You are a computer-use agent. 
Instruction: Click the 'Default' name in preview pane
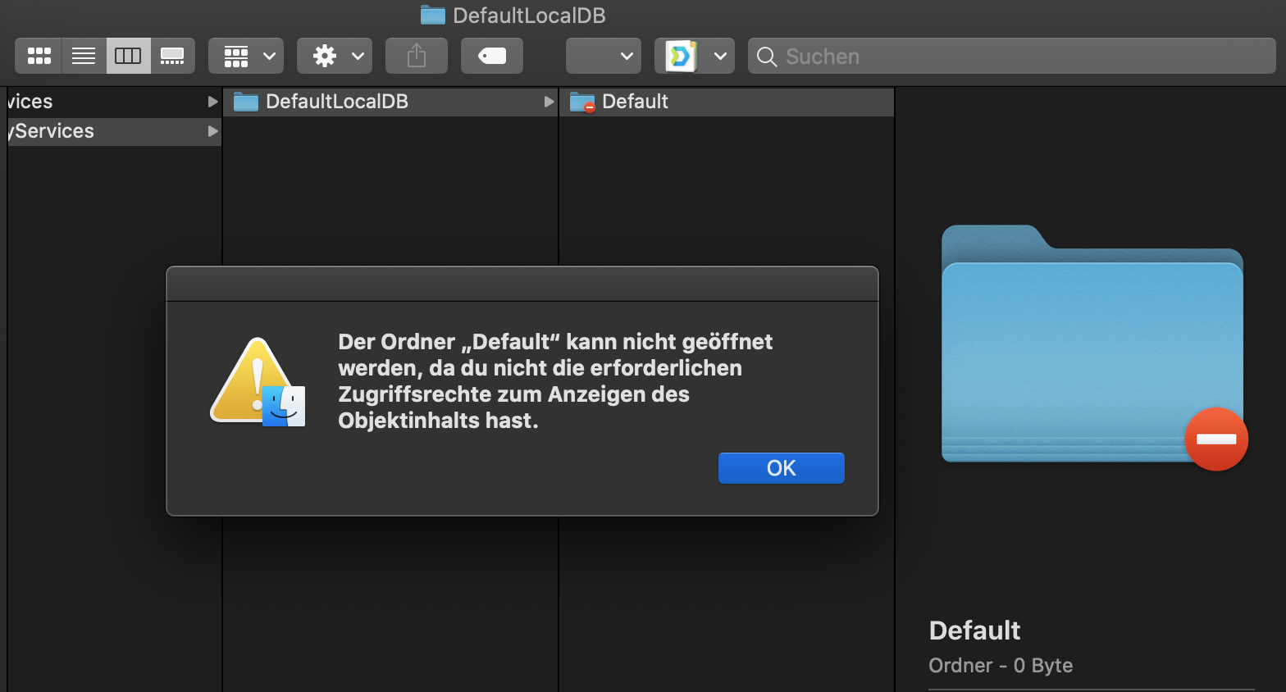tap(974, 631)
